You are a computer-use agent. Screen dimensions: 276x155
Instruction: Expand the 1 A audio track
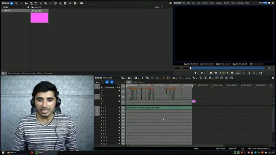[x=102, y=108]
